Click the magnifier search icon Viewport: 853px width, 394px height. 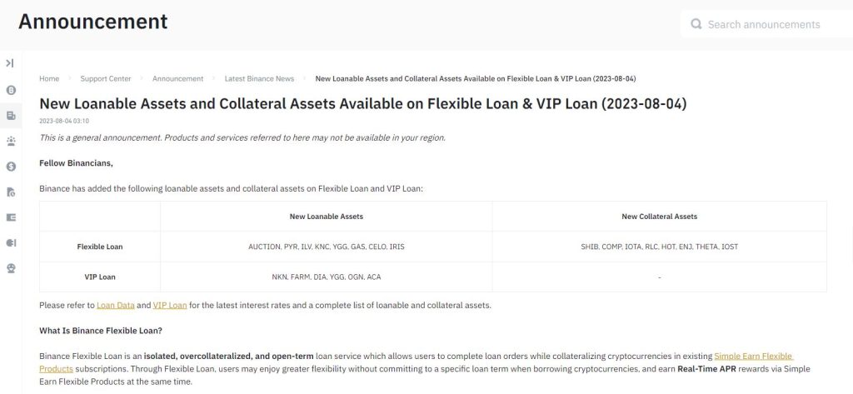696,24
